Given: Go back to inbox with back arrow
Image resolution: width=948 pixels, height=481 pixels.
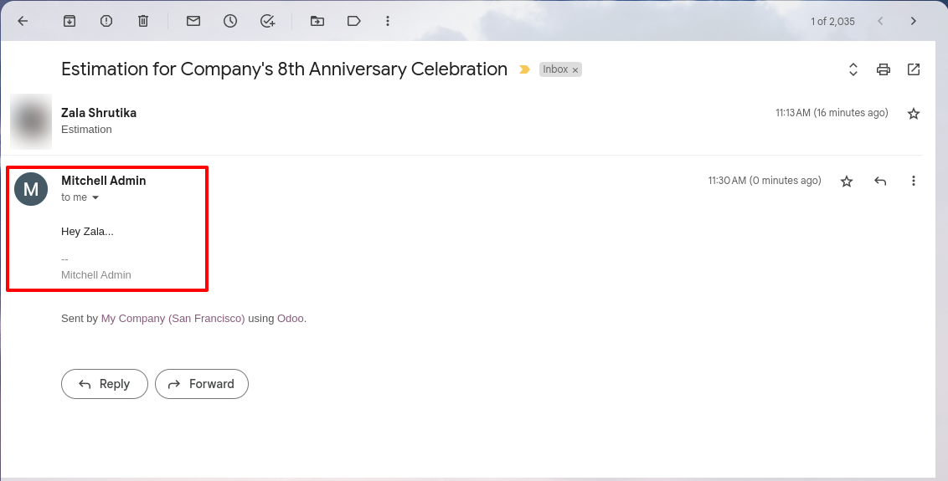Looking at the screenshot, I should (x=23, y=21).
